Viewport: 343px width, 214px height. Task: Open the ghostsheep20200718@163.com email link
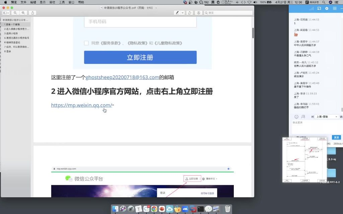tap(122, 77)
